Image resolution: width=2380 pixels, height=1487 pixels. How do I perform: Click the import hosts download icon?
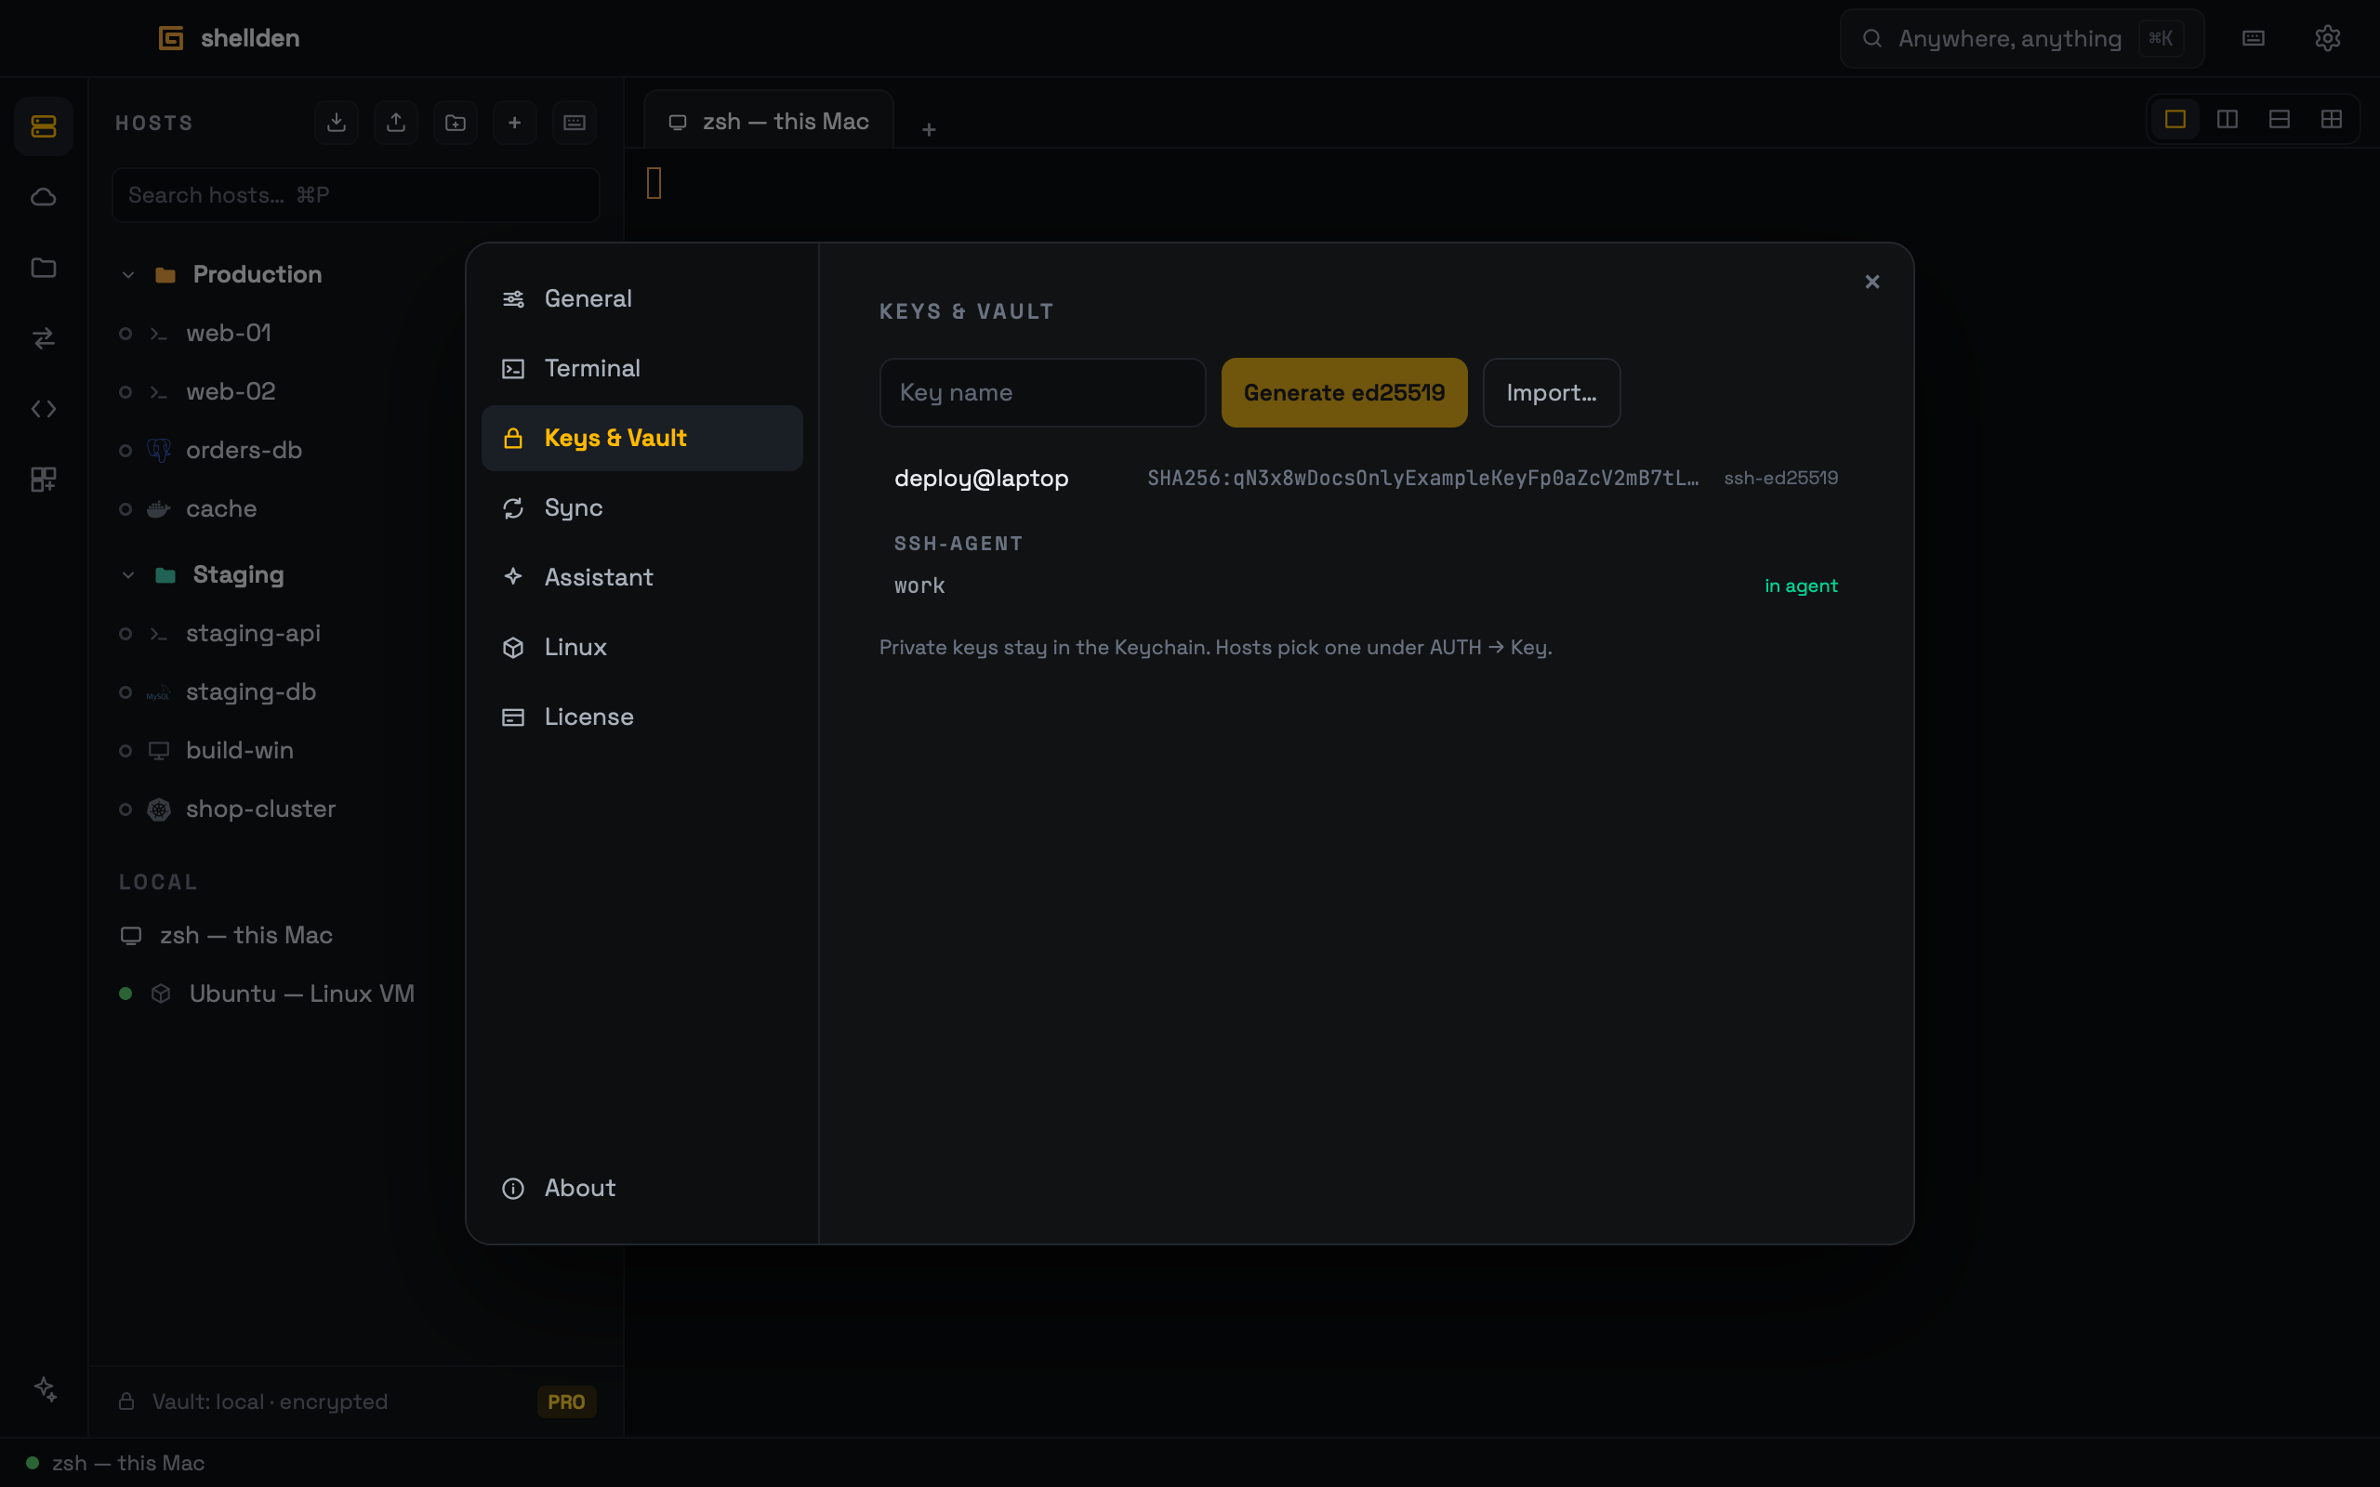[x=337, y=122]
